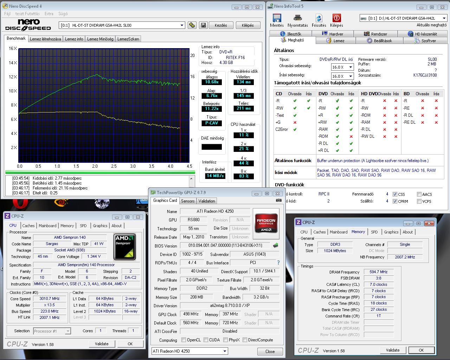Click the DAE minőség black quality indicator
This screenshot has width=450, height=360.
(212, 147)
